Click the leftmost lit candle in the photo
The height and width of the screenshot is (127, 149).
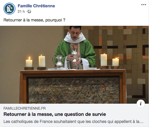coord(29,62)
